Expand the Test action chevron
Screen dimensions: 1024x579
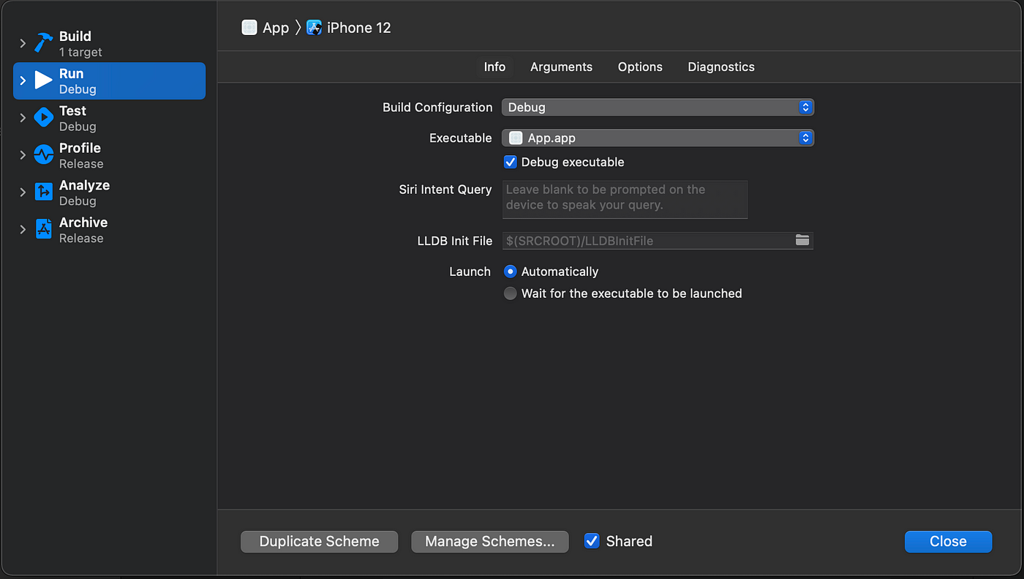pyautogui.click(x=23, y=118)
